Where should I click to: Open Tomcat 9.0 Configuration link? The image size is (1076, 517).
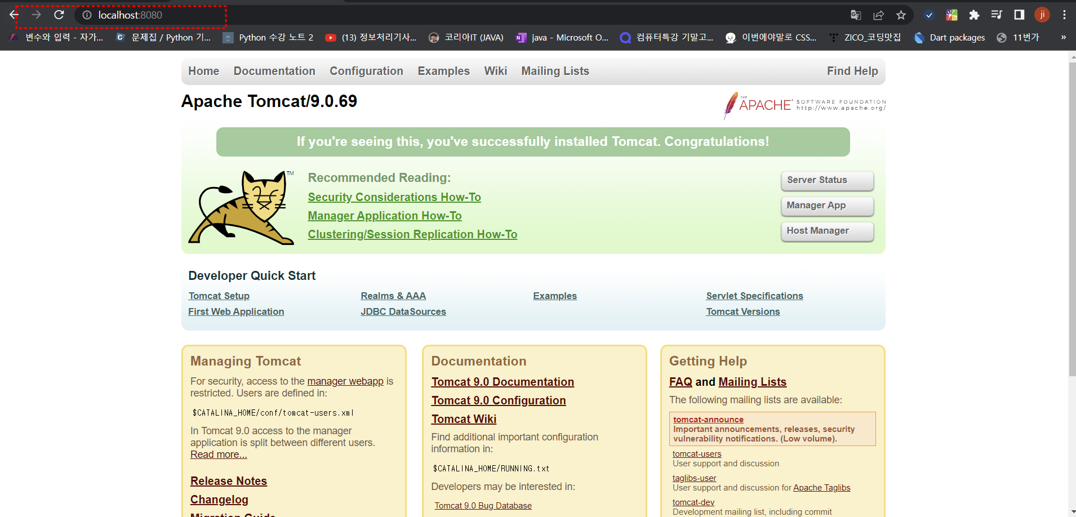499,400
